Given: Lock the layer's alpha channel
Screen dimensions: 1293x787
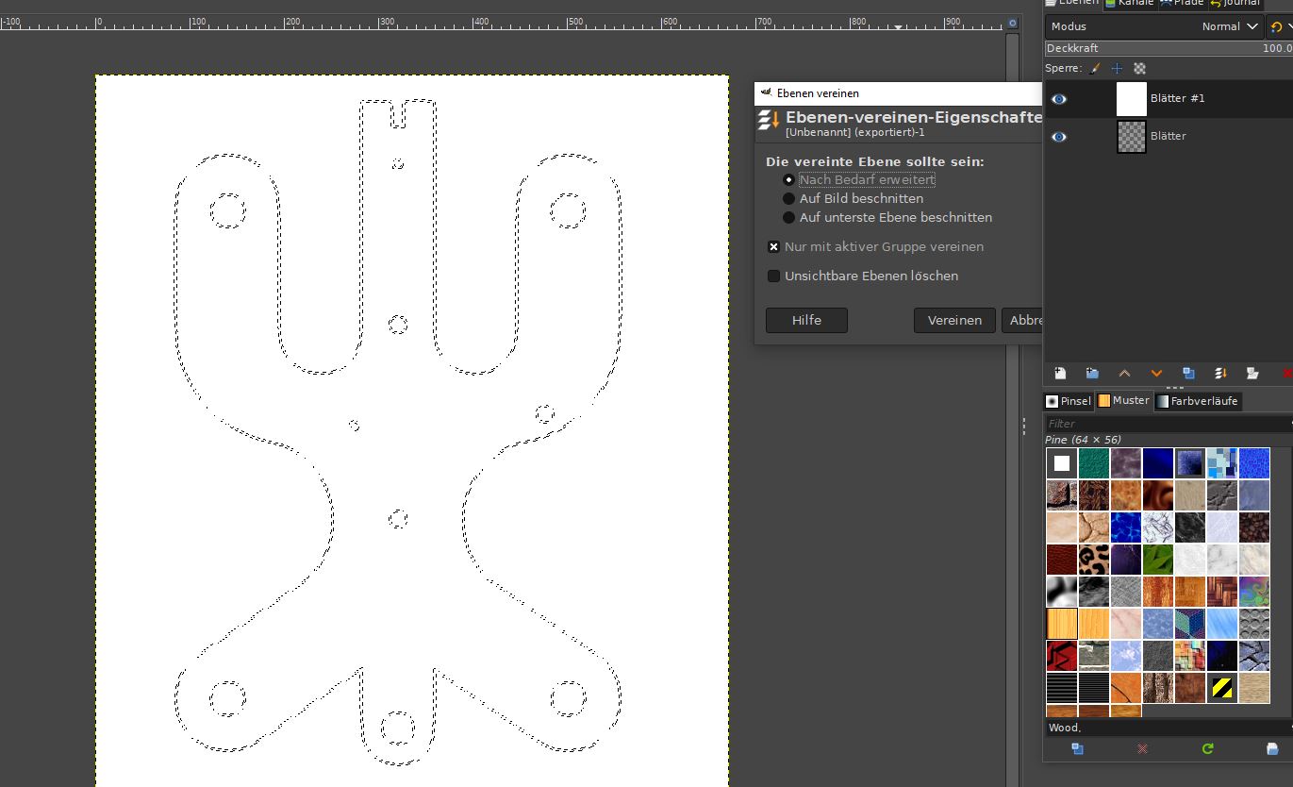Looking at the screenshot, I should pyautogui.click(x=1139, y=69).
